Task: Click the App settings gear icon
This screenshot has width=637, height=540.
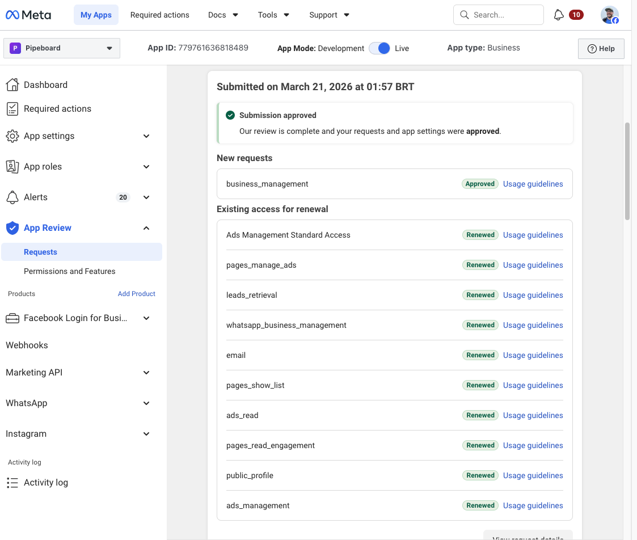Action: (x=12, y=136)
